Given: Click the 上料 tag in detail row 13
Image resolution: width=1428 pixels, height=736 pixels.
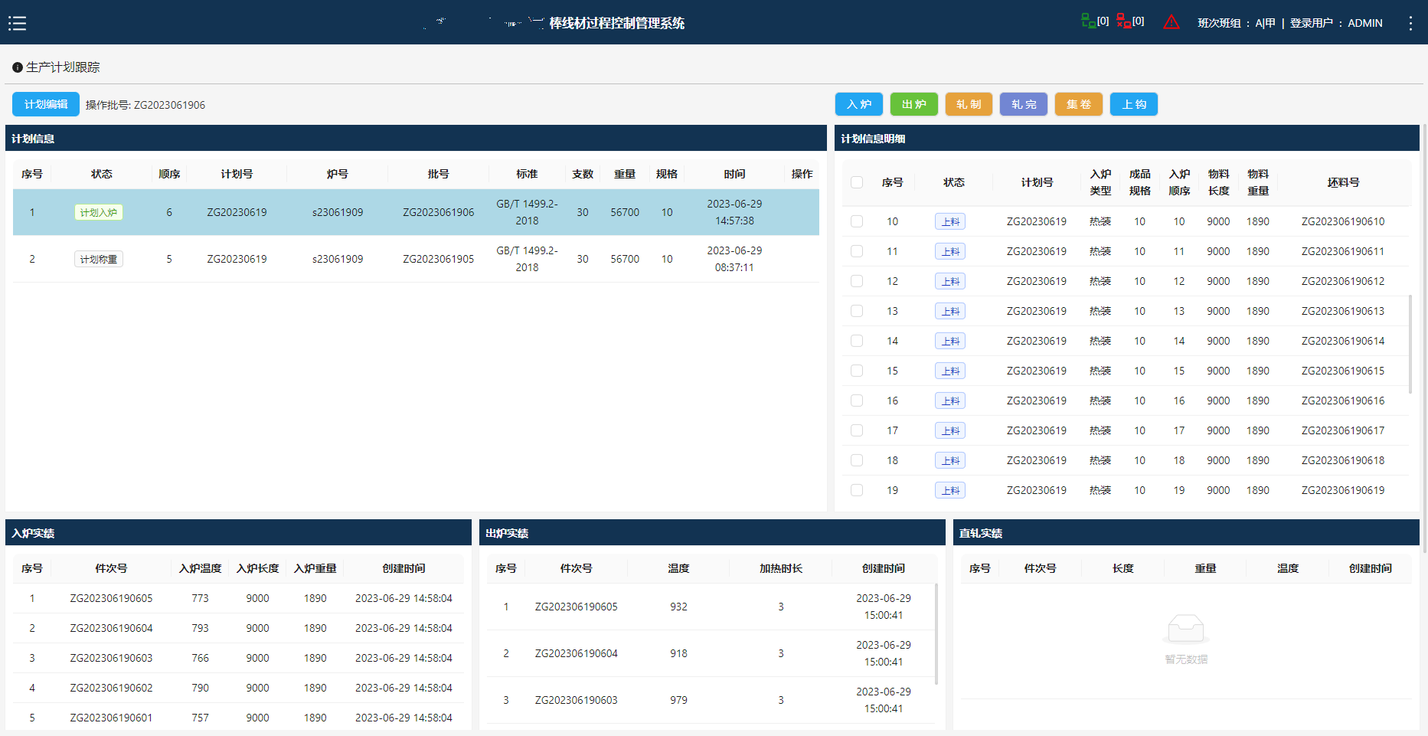Looking at the screenshot, I should [x=950, y=311].
